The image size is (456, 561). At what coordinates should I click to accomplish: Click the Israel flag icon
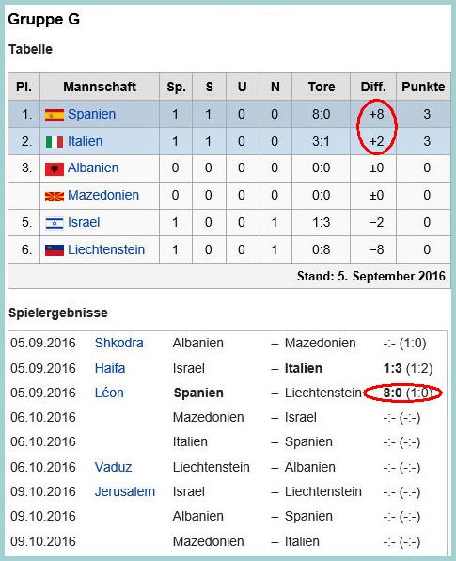(x=55, y=223)
